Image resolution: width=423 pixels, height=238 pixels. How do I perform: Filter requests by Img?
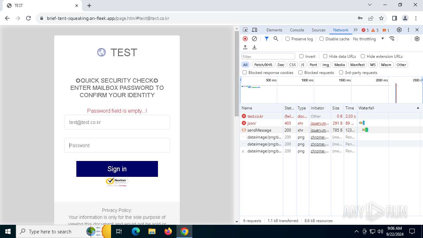tap(326, 65)
